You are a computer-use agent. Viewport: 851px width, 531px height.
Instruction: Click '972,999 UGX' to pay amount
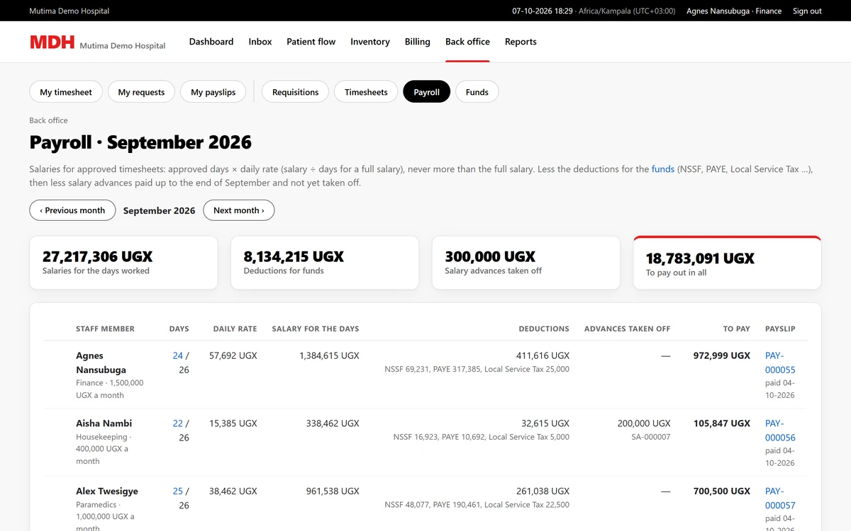coord(721,355)
